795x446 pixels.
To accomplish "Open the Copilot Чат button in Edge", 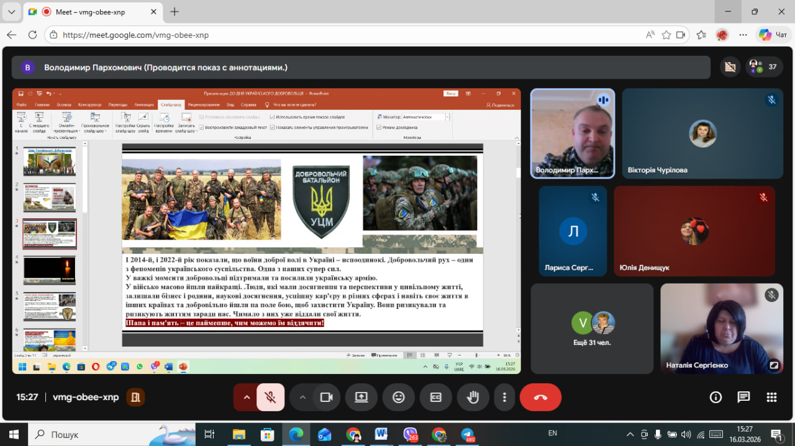I will click(773, 35).
